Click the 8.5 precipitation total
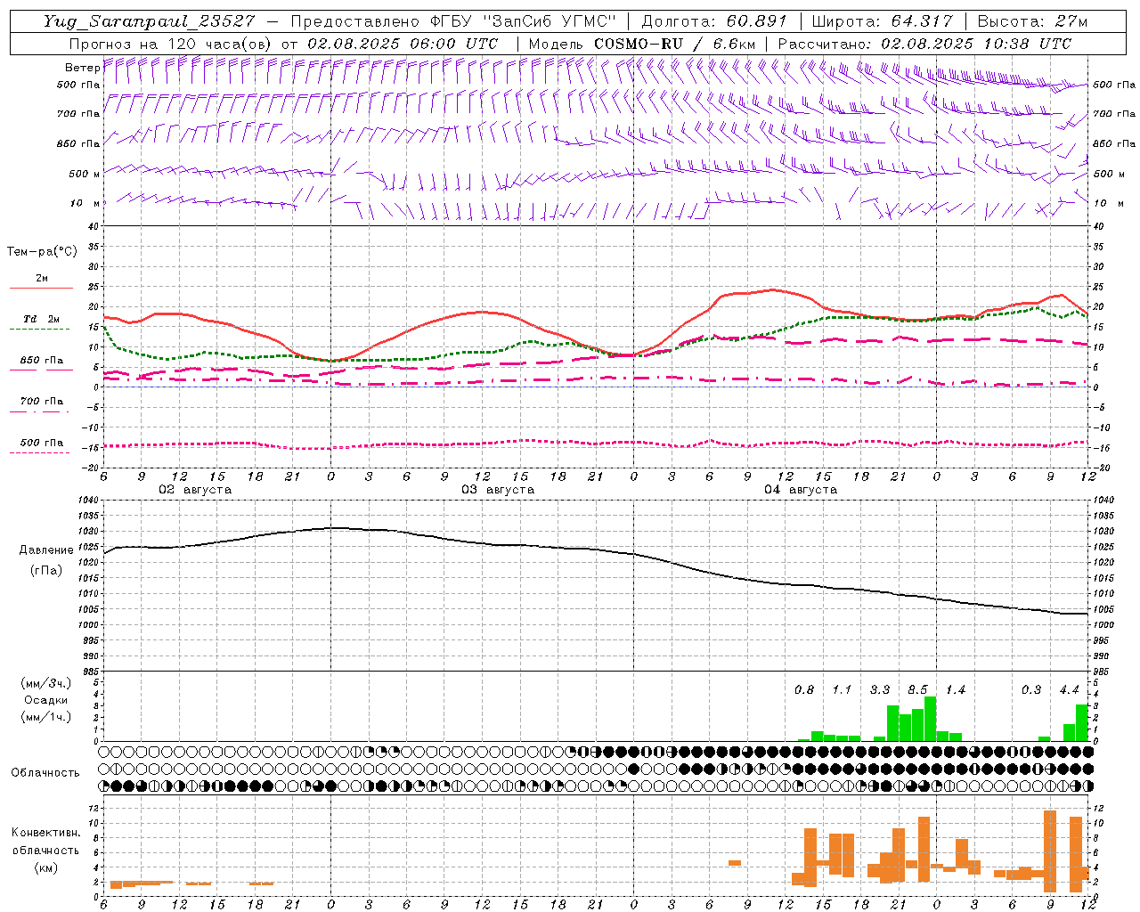This screenshot has width=1140, height=912. [x=917, y=690]
